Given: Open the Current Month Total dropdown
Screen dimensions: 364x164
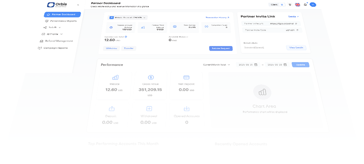Looking at the screenshot, I should click(x=216, y=65).
